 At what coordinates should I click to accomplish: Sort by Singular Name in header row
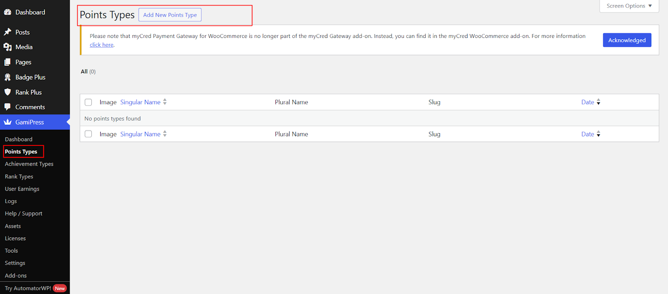click(140, 102)
